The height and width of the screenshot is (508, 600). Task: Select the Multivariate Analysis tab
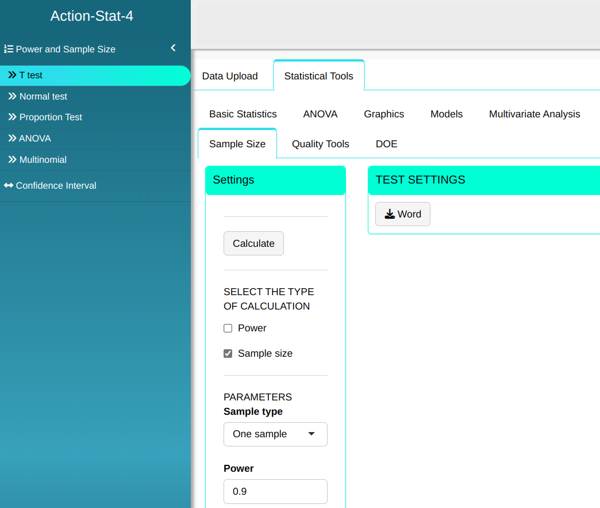coord(534,114)
